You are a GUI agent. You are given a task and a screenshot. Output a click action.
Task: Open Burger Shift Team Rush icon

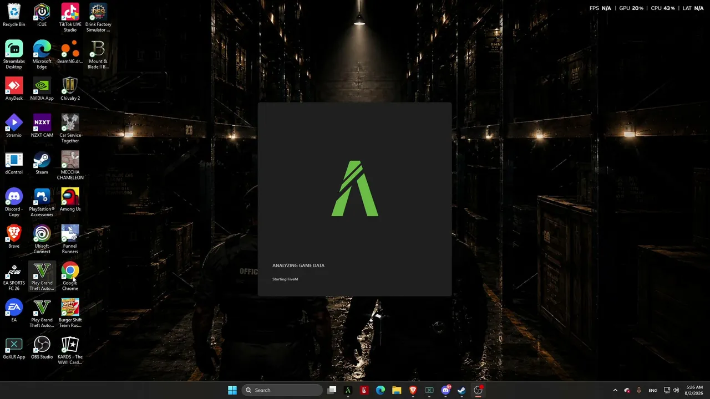70,314
